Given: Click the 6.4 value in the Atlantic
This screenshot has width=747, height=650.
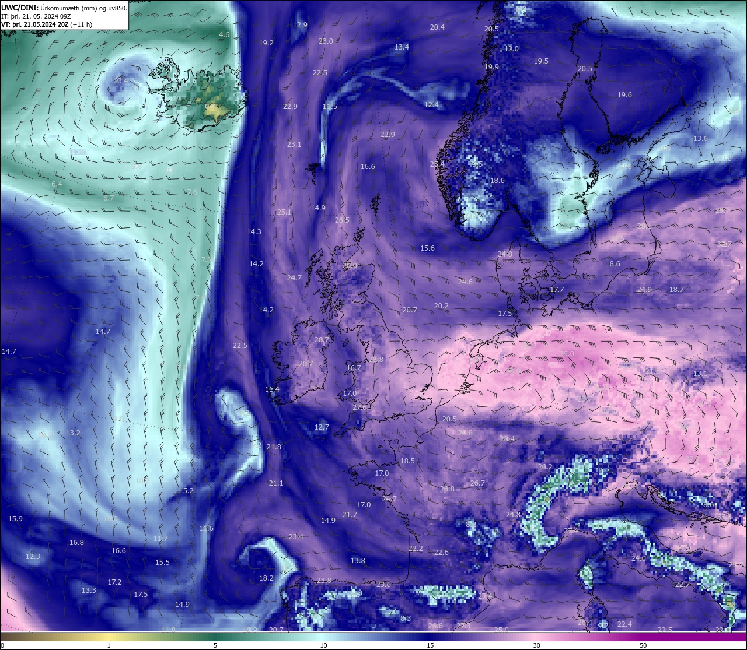Looking at the screenshot, I should point(57,184).
